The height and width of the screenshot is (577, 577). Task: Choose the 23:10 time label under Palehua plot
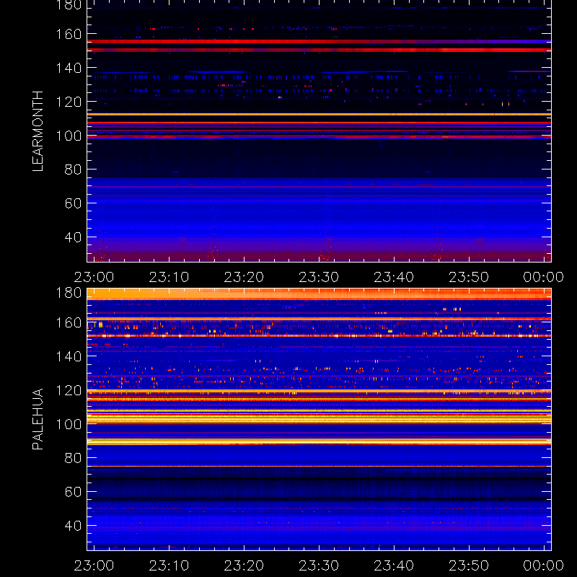tap(169, 565)
